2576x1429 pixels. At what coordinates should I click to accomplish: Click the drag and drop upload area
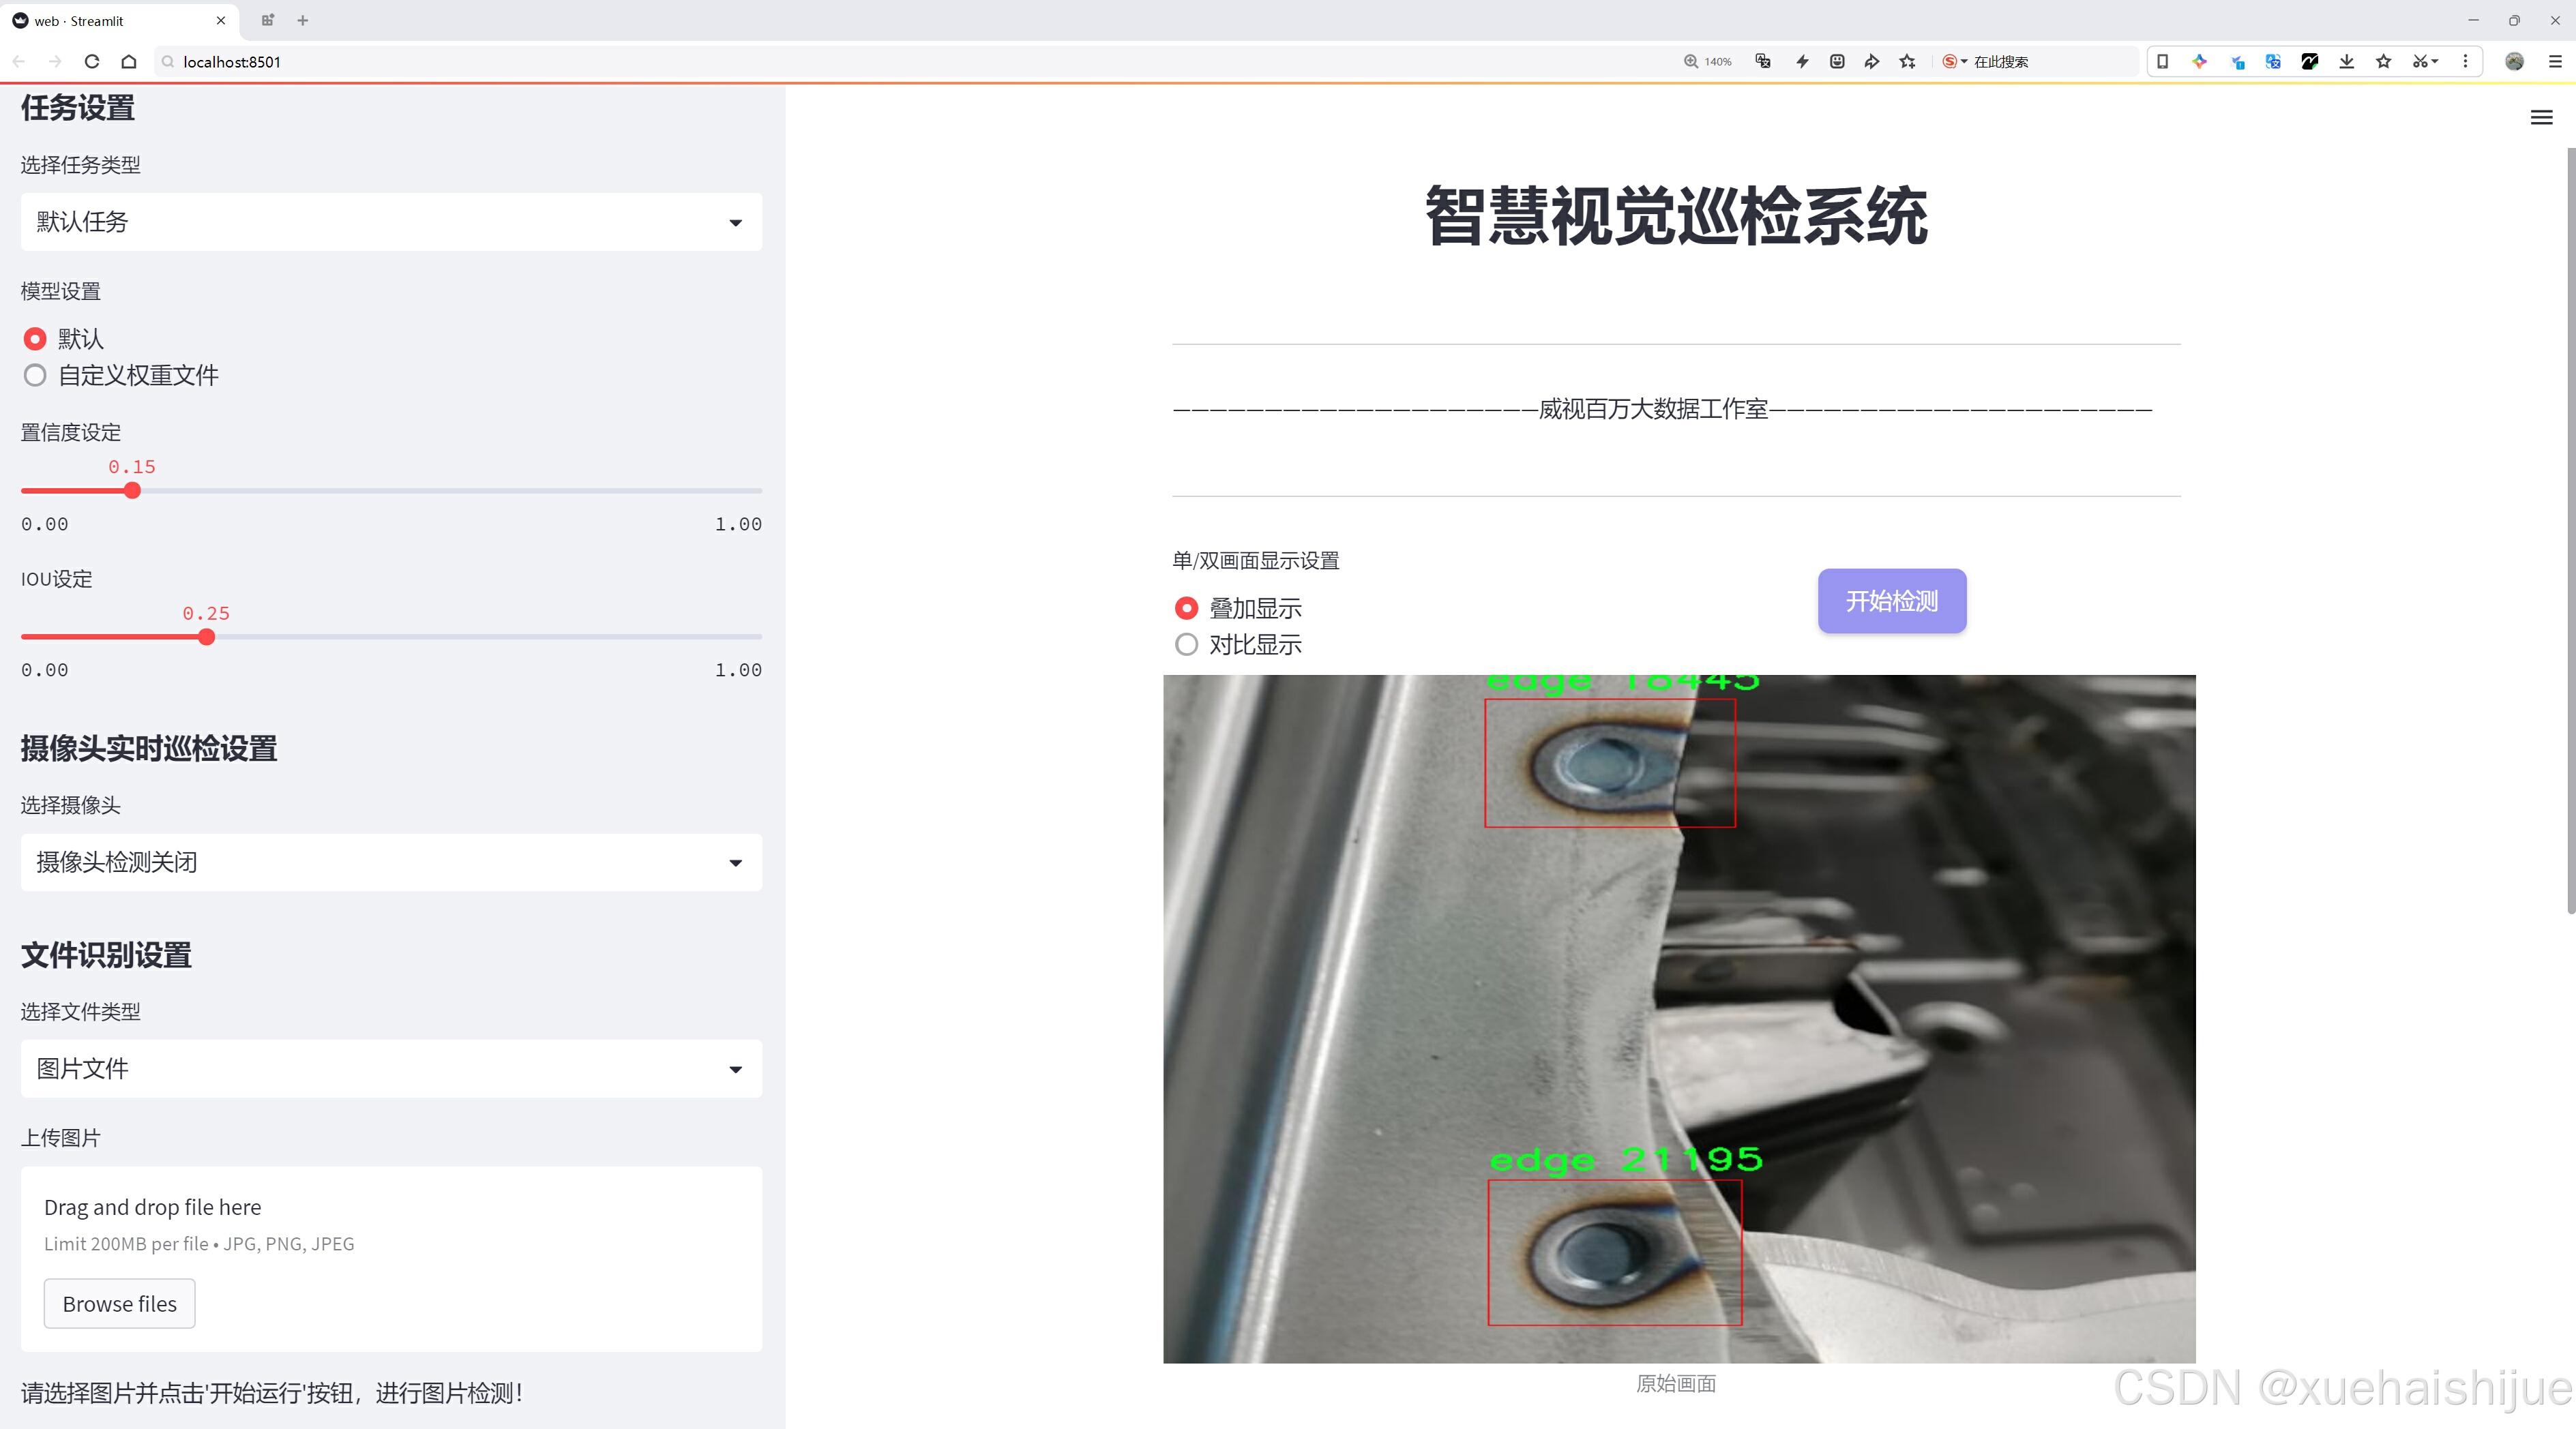coord(391,1259)
